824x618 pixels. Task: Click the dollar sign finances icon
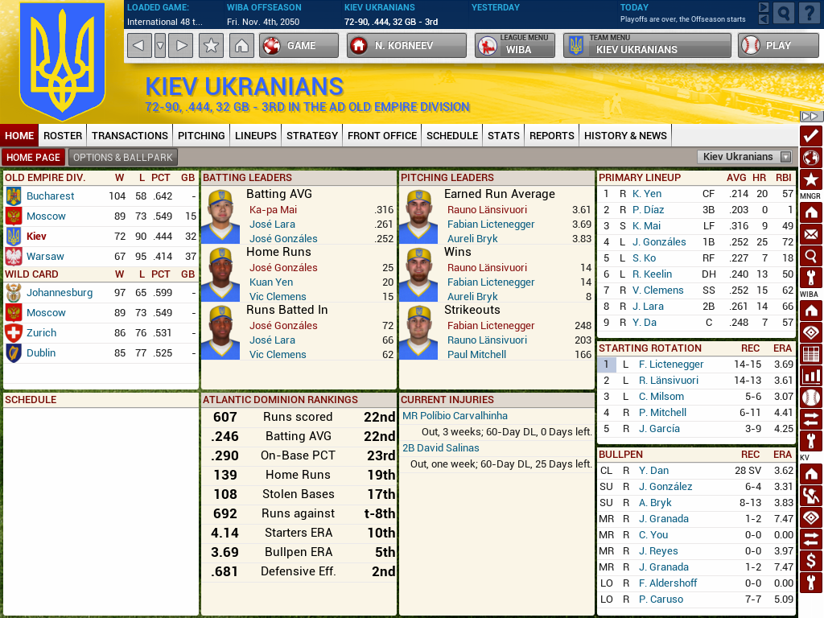pyautogui.click(x=811, y=561)
